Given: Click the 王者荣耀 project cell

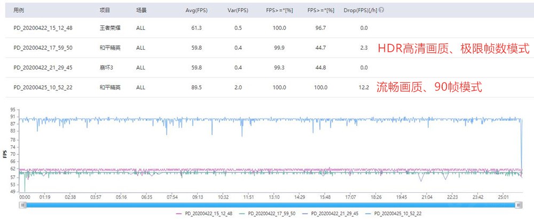Looking at the screenshot, I should [110, 28].
